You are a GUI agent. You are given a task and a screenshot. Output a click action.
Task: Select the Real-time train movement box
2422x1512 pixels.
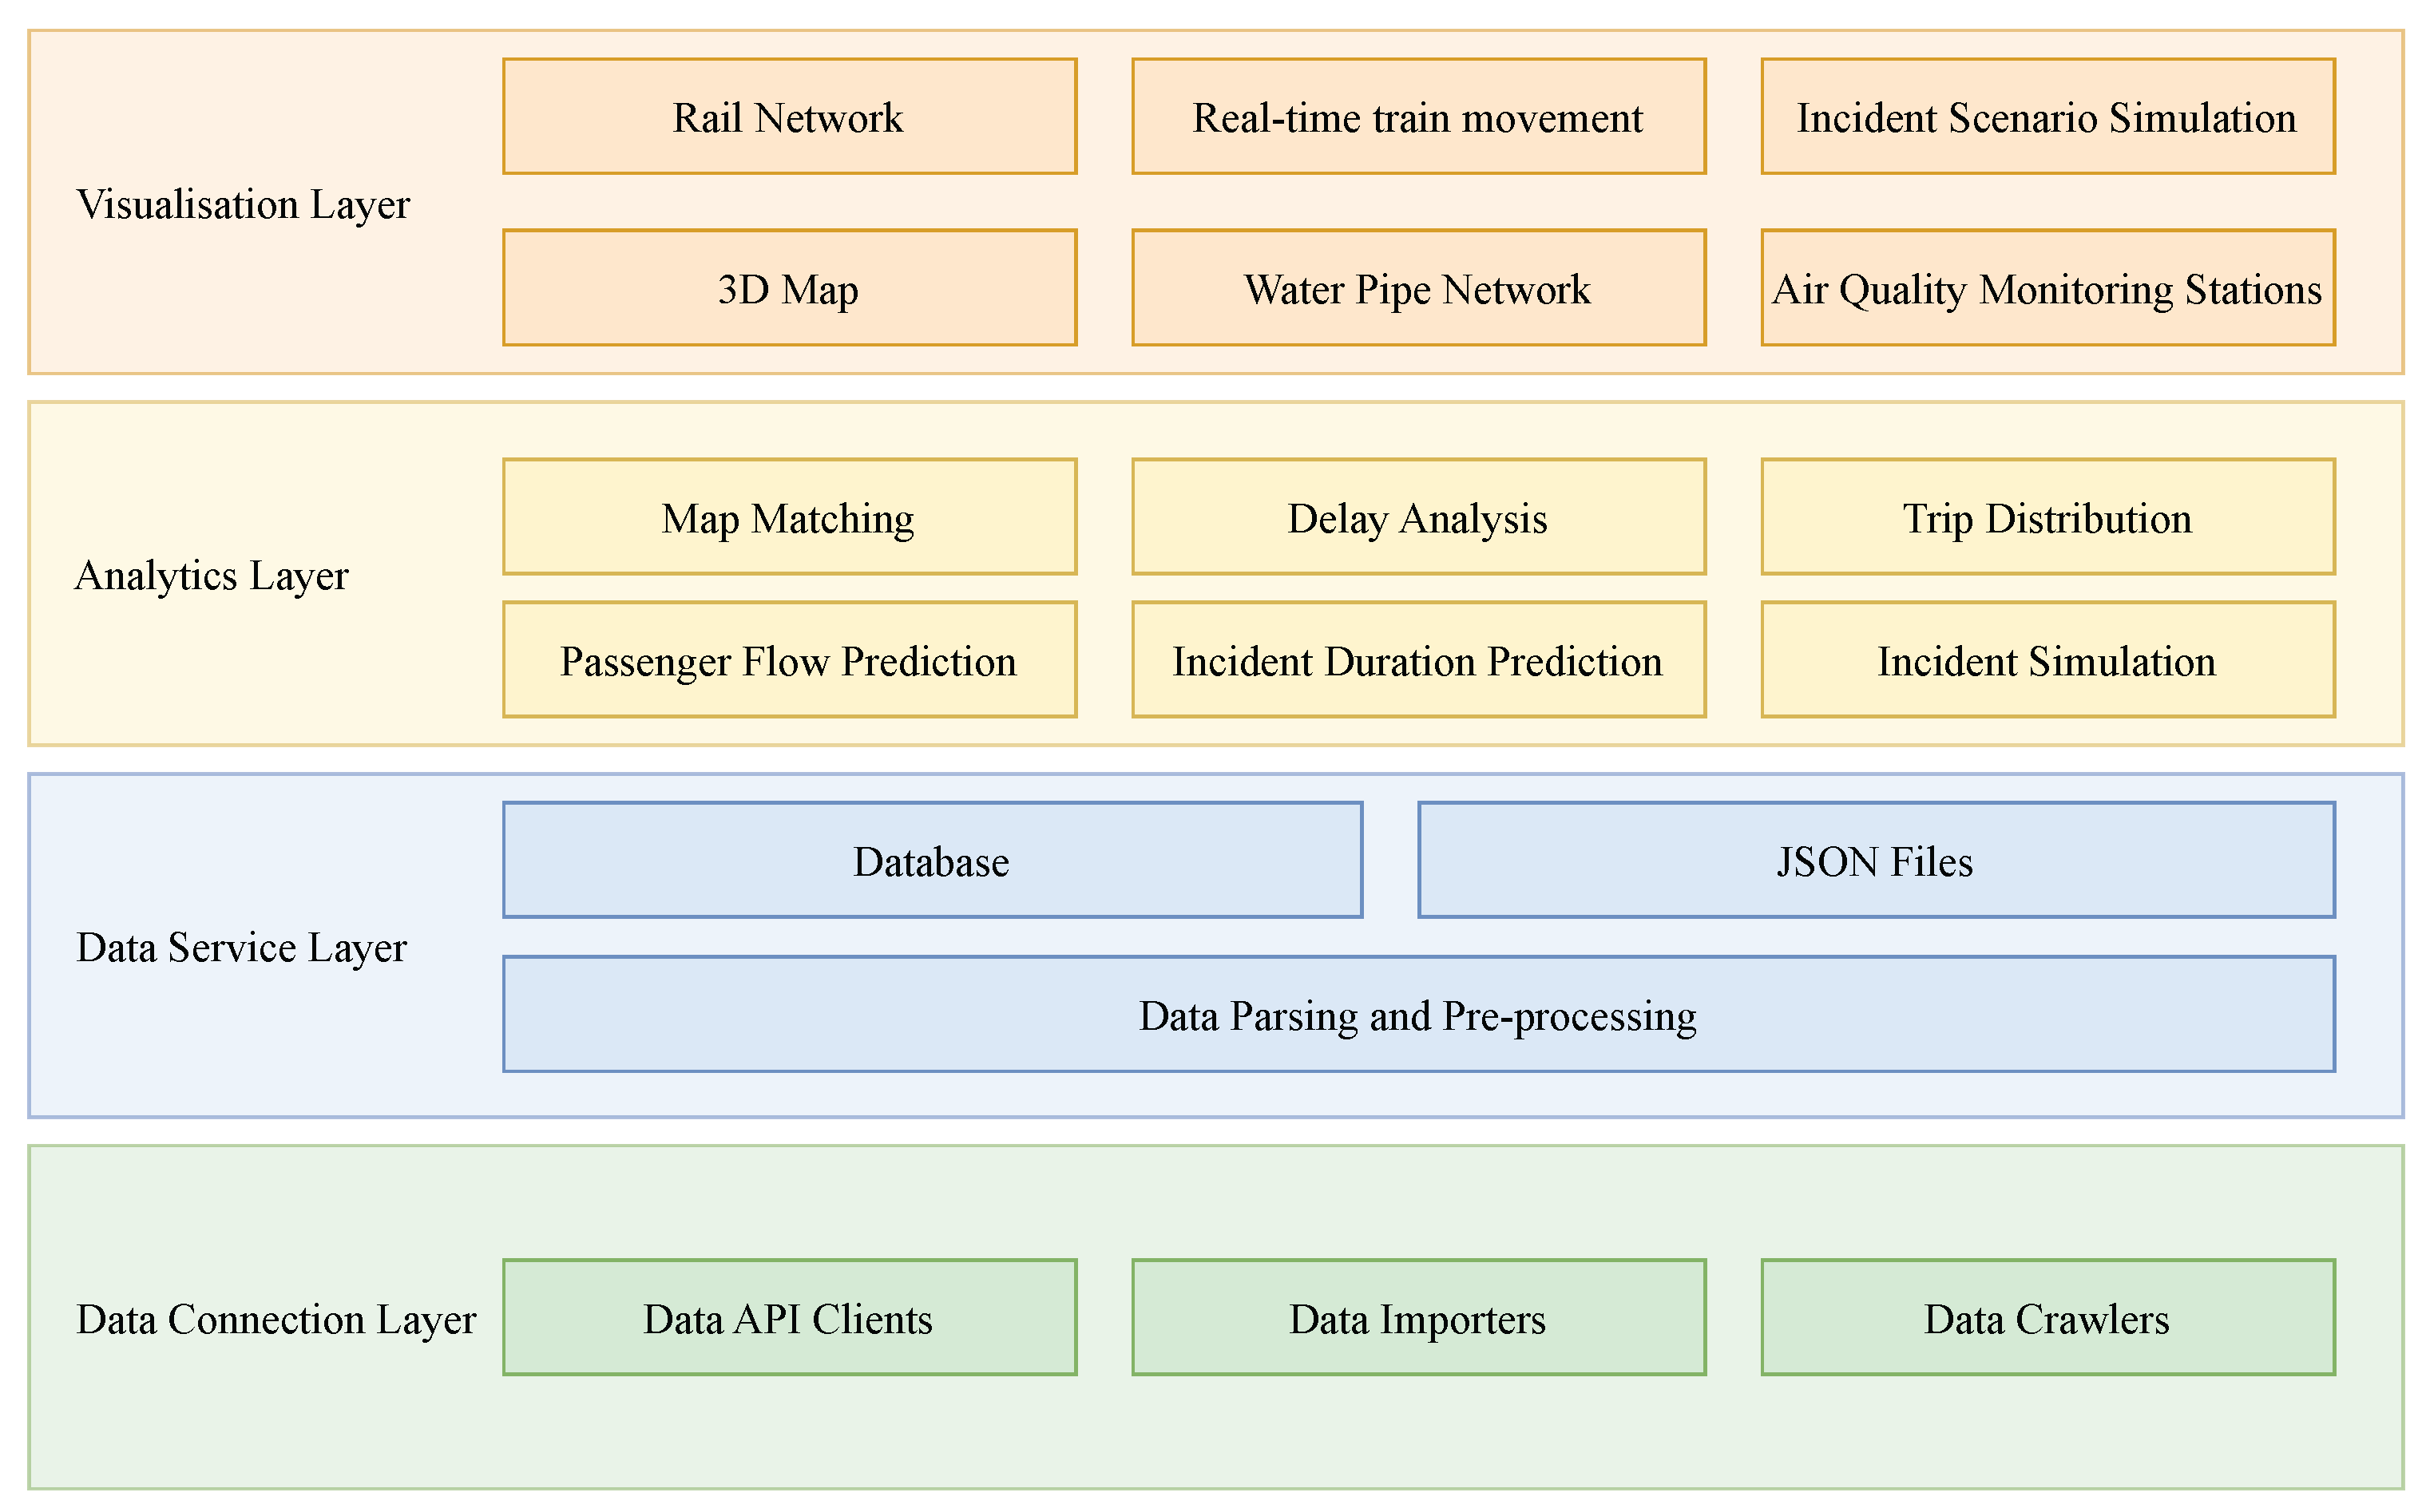point(1418,117)
